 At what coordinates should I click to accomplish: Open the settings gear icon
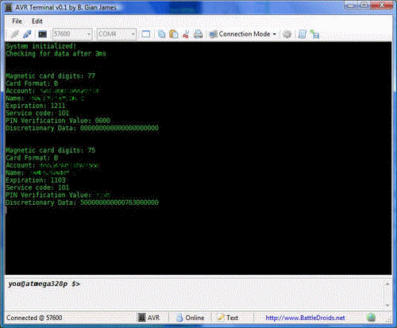point(287,34)
